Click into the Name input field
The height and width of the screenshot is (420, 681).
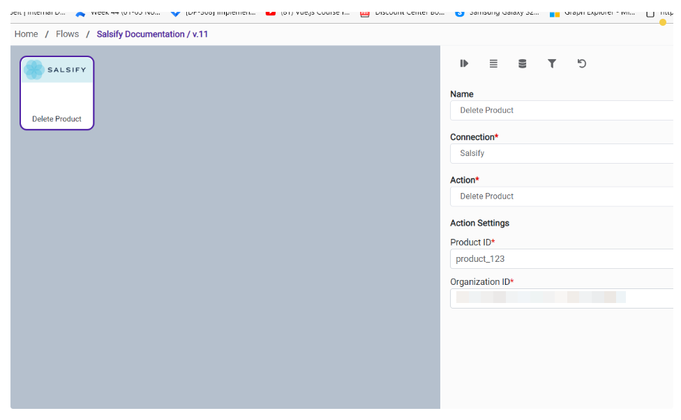tap(562, 110)
